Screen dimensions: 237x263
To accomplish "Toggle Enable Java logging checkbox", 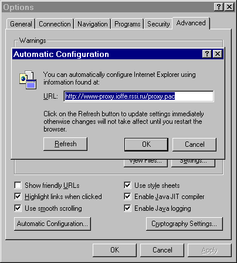I will point(127,208).
